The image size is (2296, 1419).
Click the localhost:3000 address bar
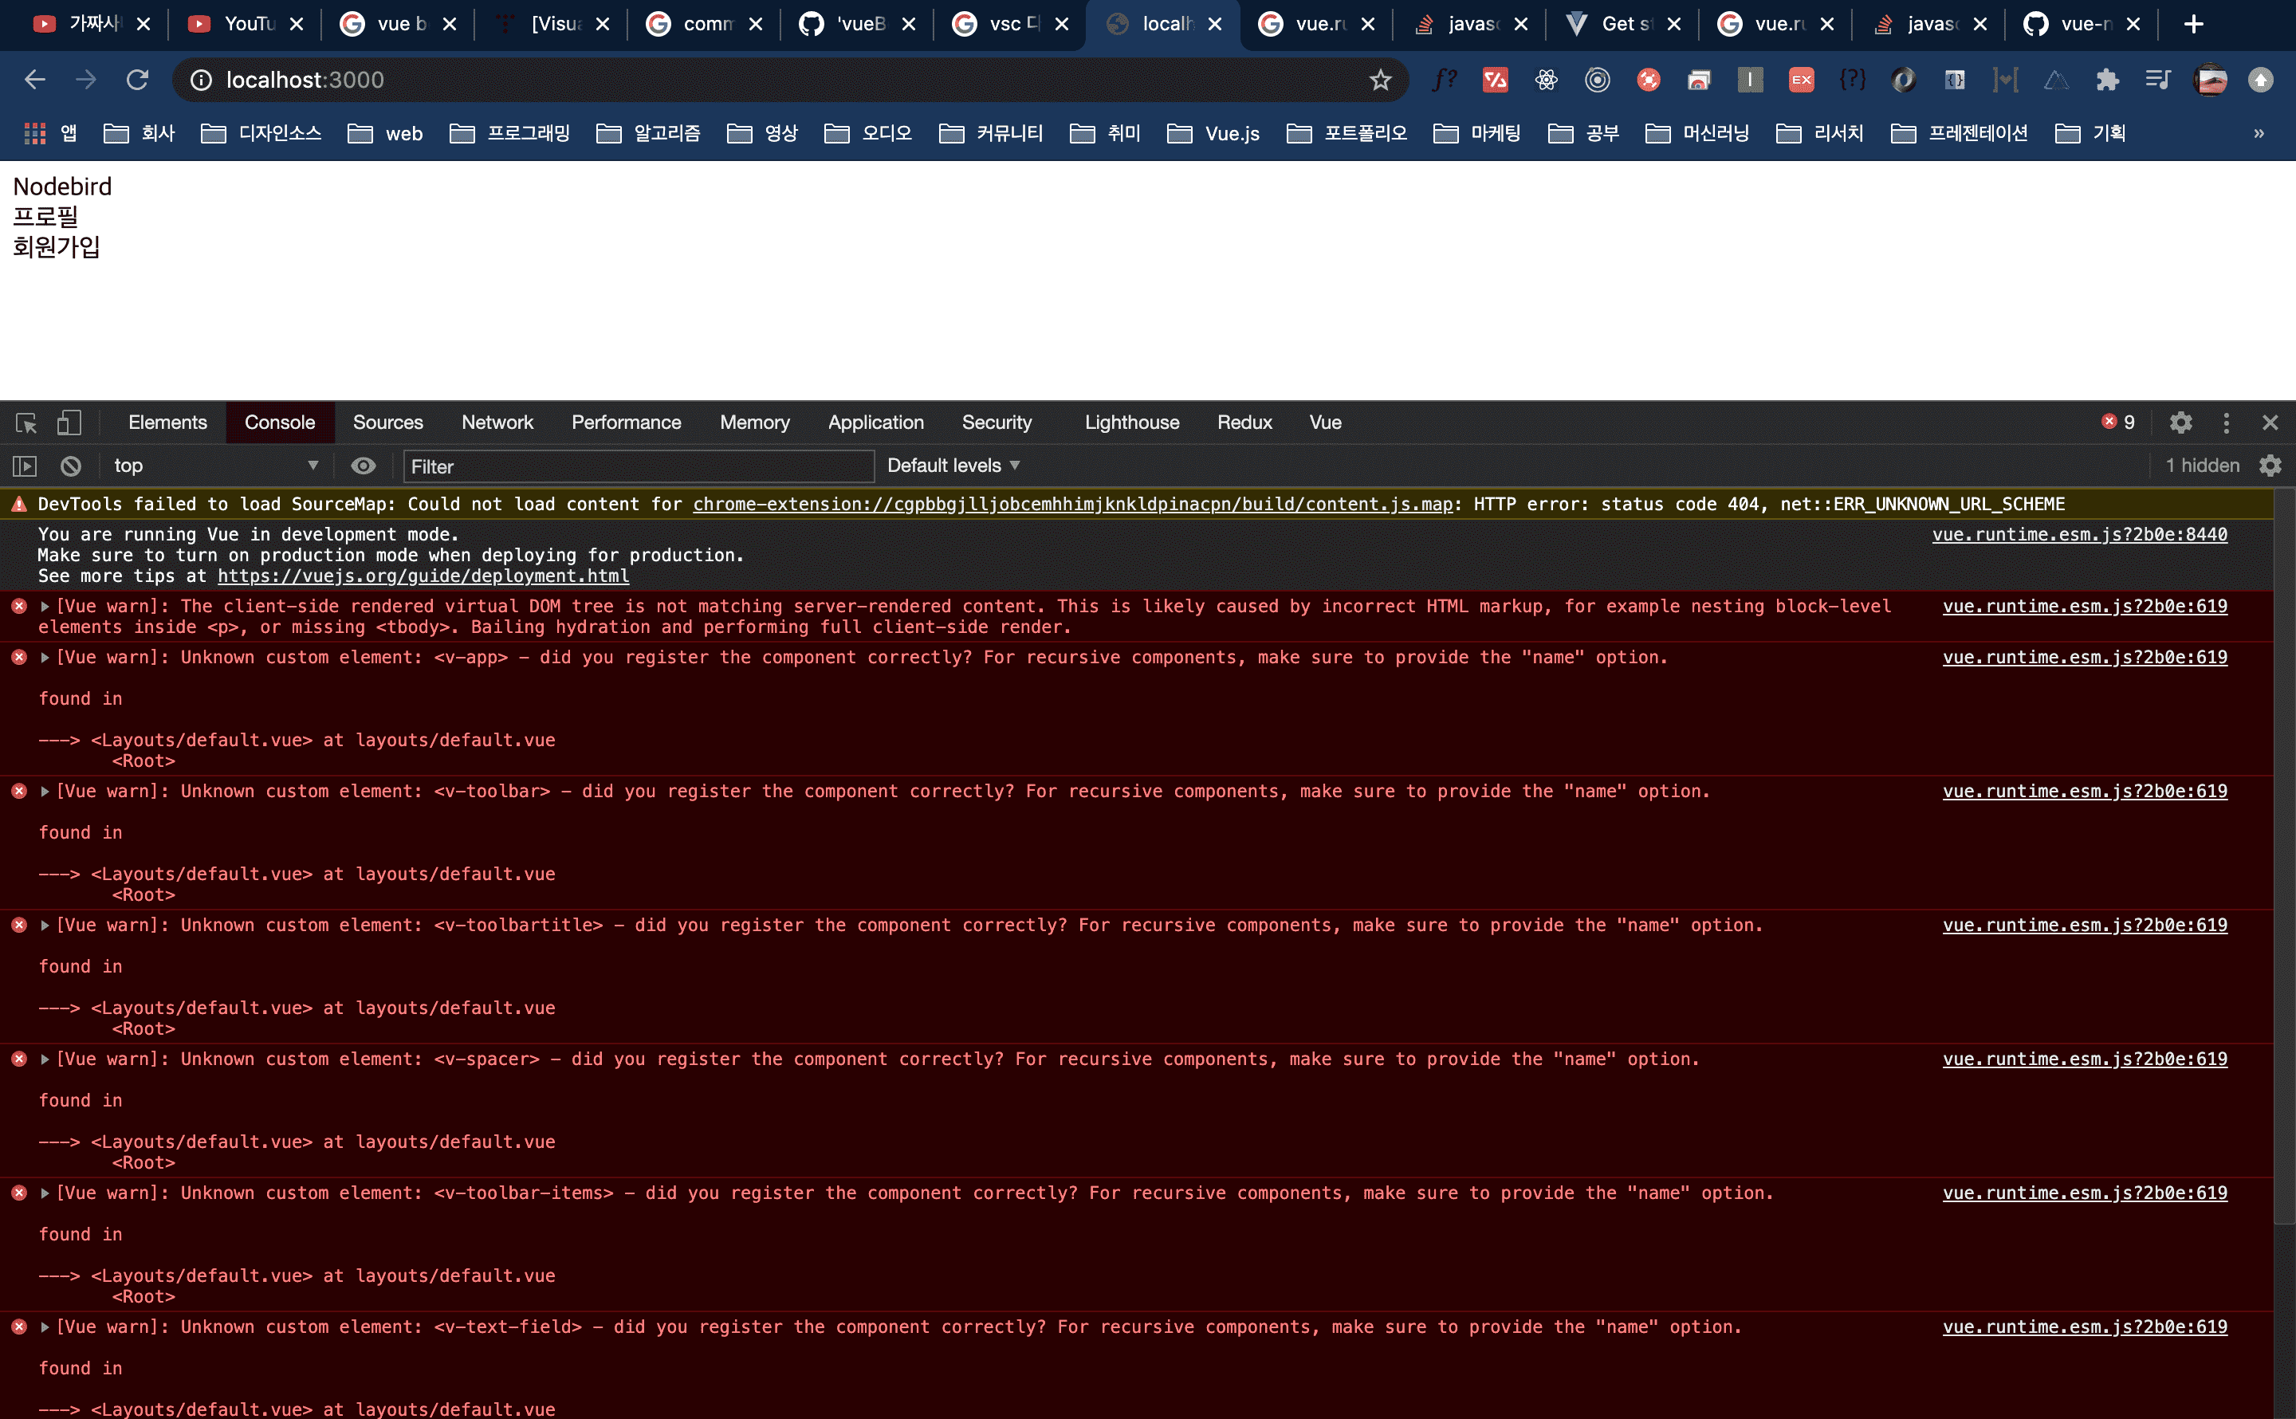788,80
